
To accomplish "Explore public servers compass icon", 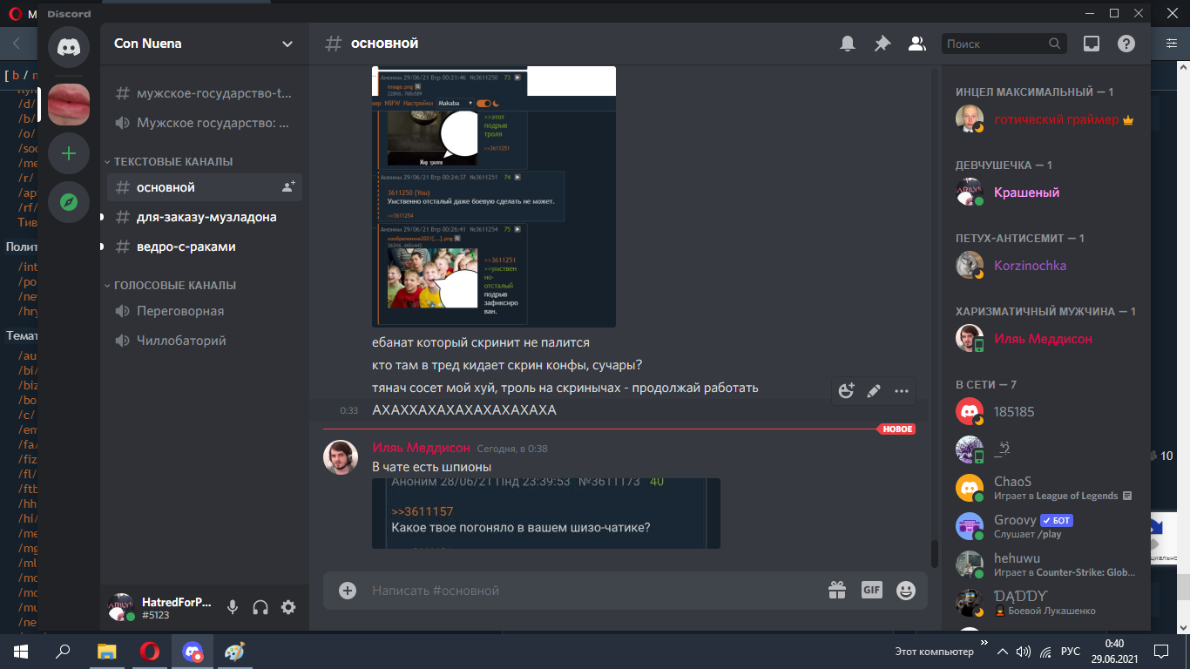I will pos(69,203).
